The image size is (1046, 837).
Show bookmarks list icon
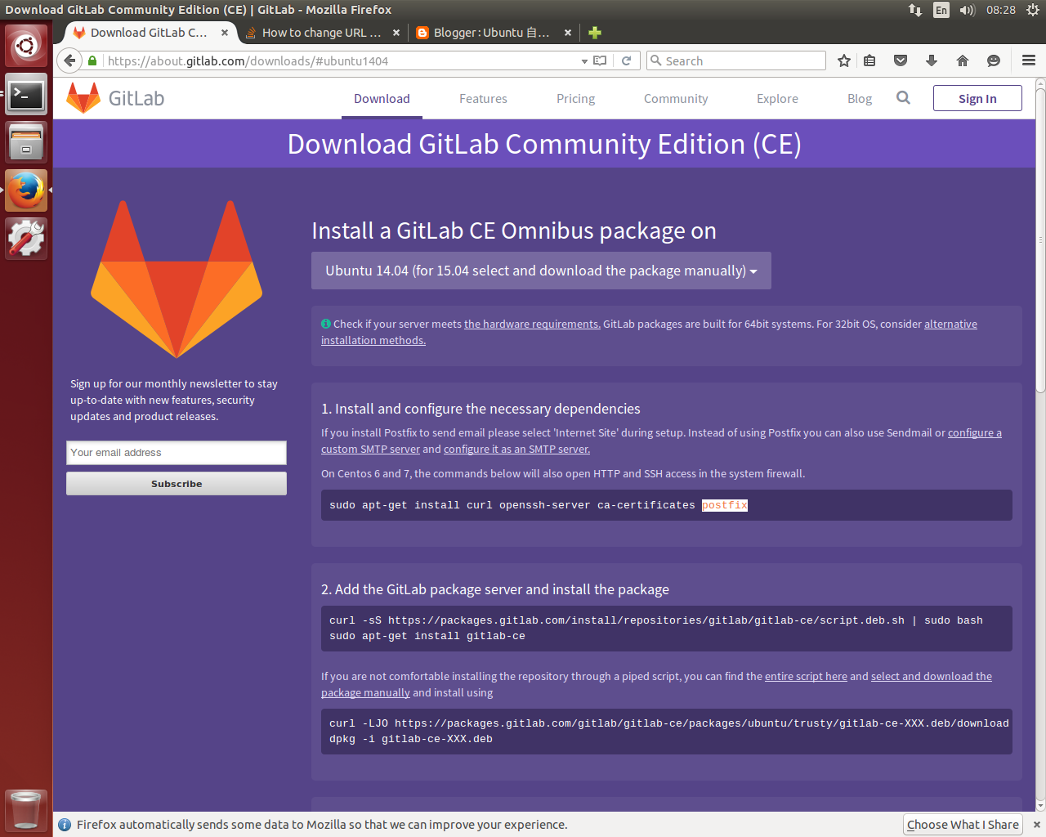869,60
